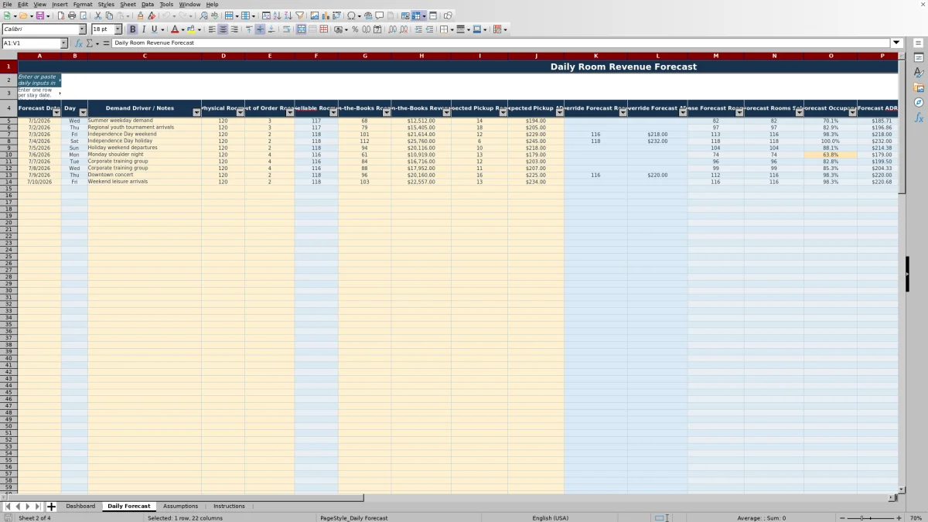
Task: Insert a chart via toolbar icon
Action: pos(325,15)
